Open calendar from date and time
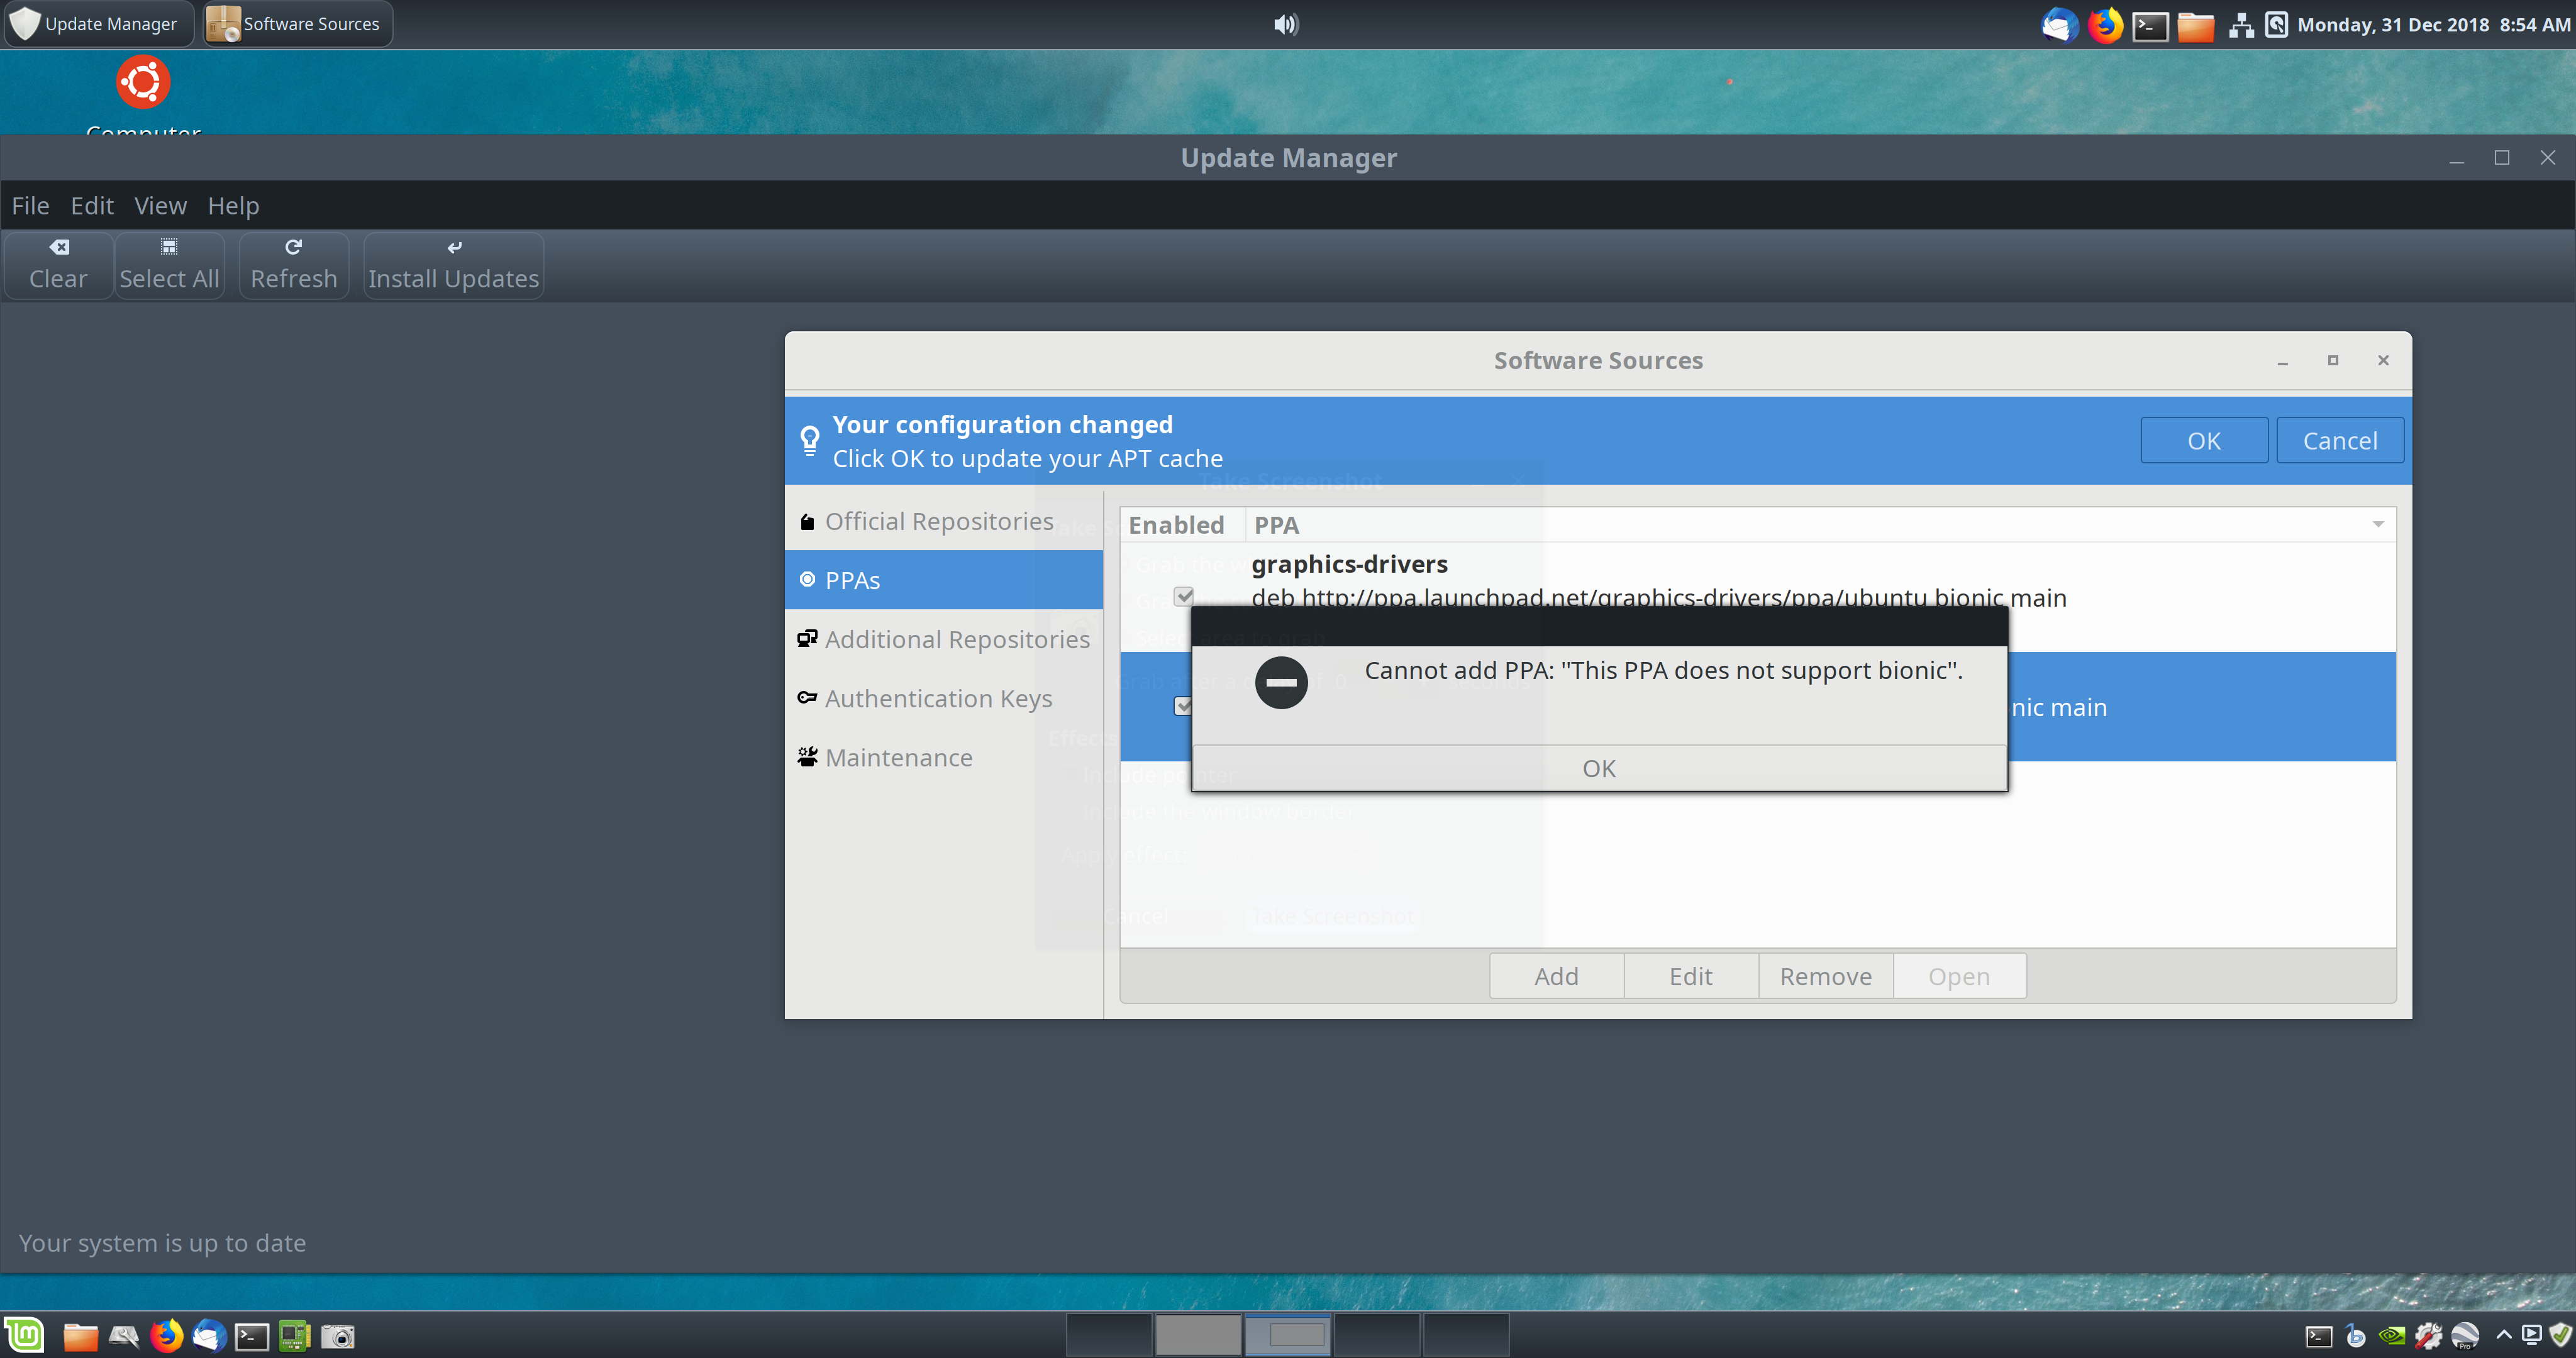Viewport: 2576px width, 1358px height. tap(2433, 25)
